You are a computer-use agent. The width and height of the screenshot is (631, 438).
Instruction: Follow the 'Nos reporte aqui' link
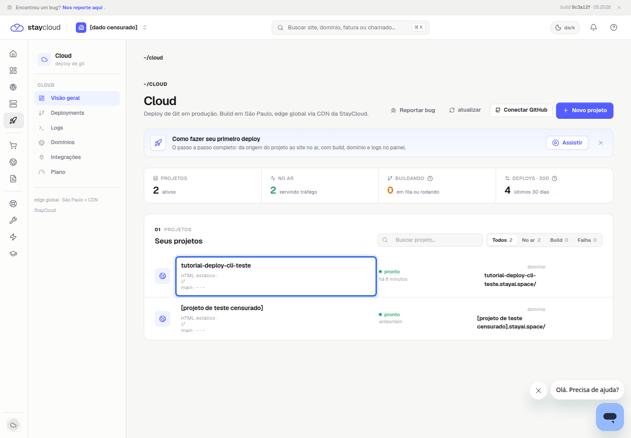click(x=82, y=7)
